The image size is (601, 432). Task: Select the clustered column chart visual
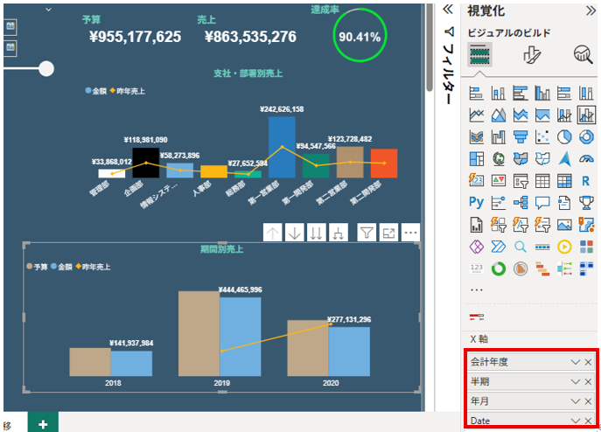542,94
